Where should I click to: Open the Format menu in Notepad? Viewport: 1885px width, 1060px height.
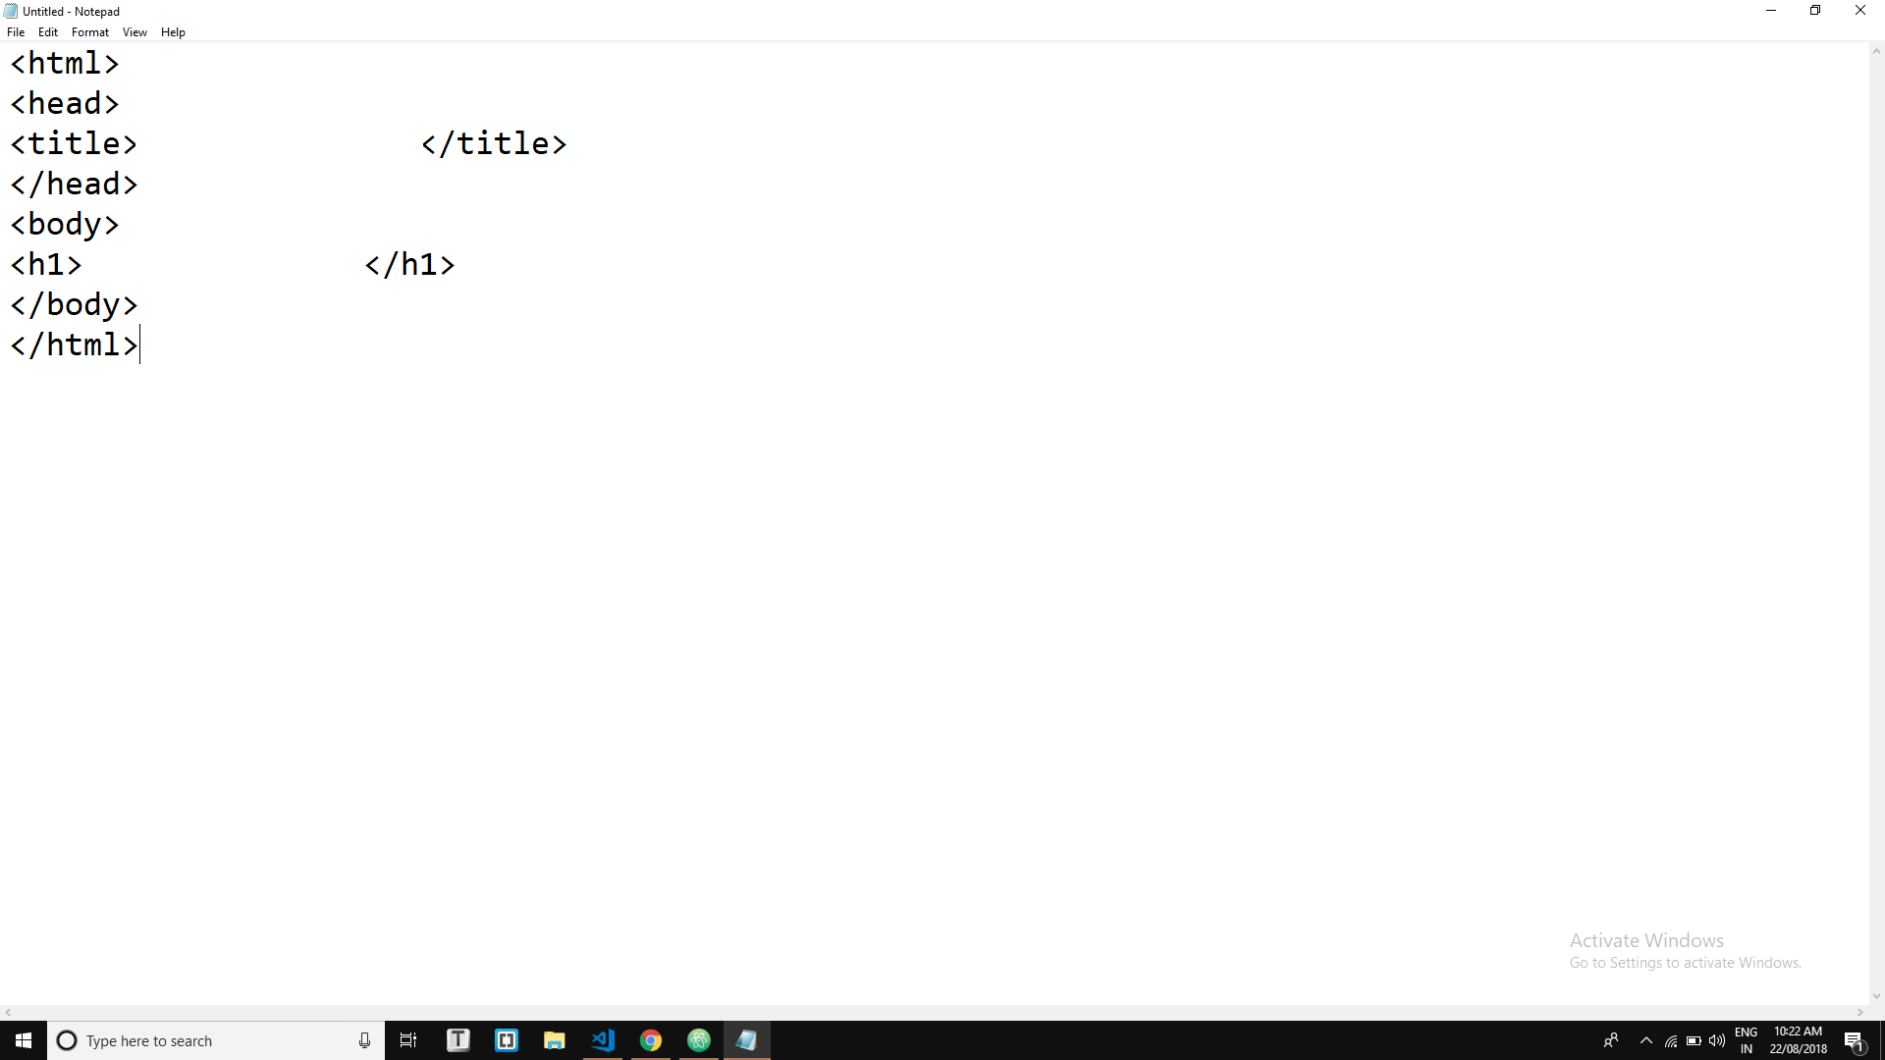(x=88, y=31)
